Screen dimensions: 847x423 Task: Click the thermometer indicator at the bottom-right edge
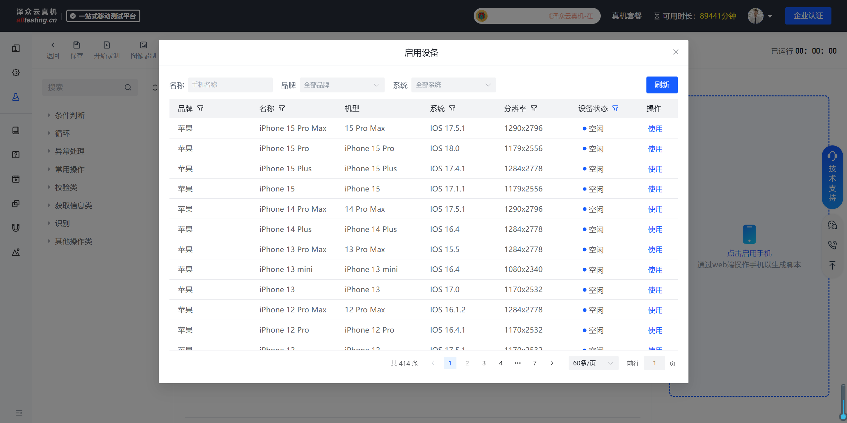[x=843, y=403]
